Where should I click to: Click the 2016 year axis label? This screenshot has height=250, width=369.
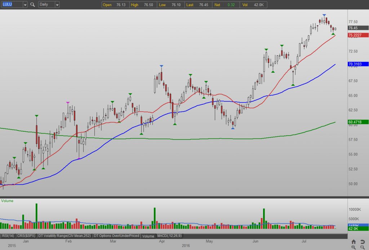point(186,246)
